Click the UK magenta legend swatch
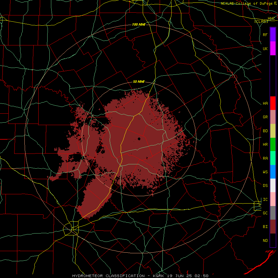This screenshot has width=278, height=278. pos(273,48)
